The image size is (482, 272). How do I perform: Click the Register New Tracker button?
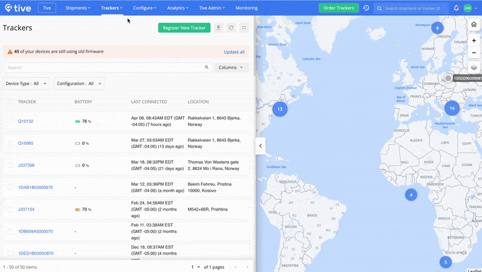point(184,28)
